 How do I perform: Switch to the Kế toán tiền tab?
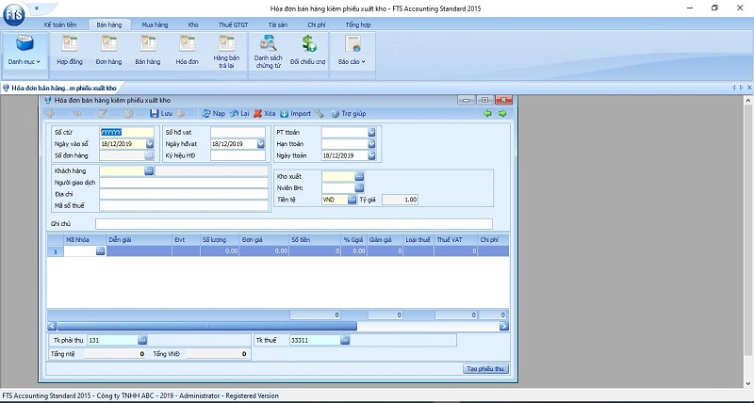60,25
